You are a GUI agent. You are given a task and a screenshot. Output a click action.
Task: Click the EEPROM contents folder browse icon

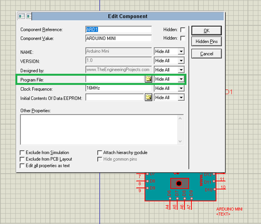[148, 97]
